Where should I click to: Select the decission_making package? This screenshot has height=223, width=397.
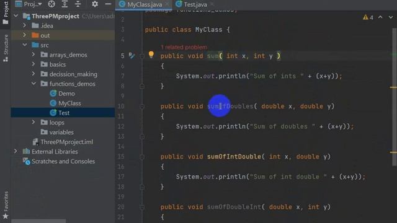(73, 74)
